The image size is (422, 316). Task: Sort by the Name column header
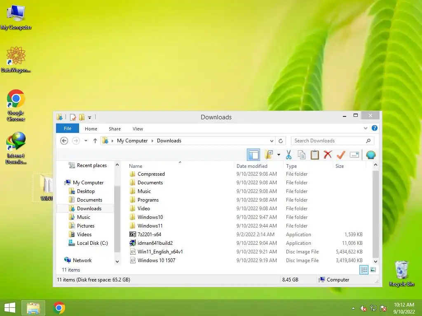136,166
